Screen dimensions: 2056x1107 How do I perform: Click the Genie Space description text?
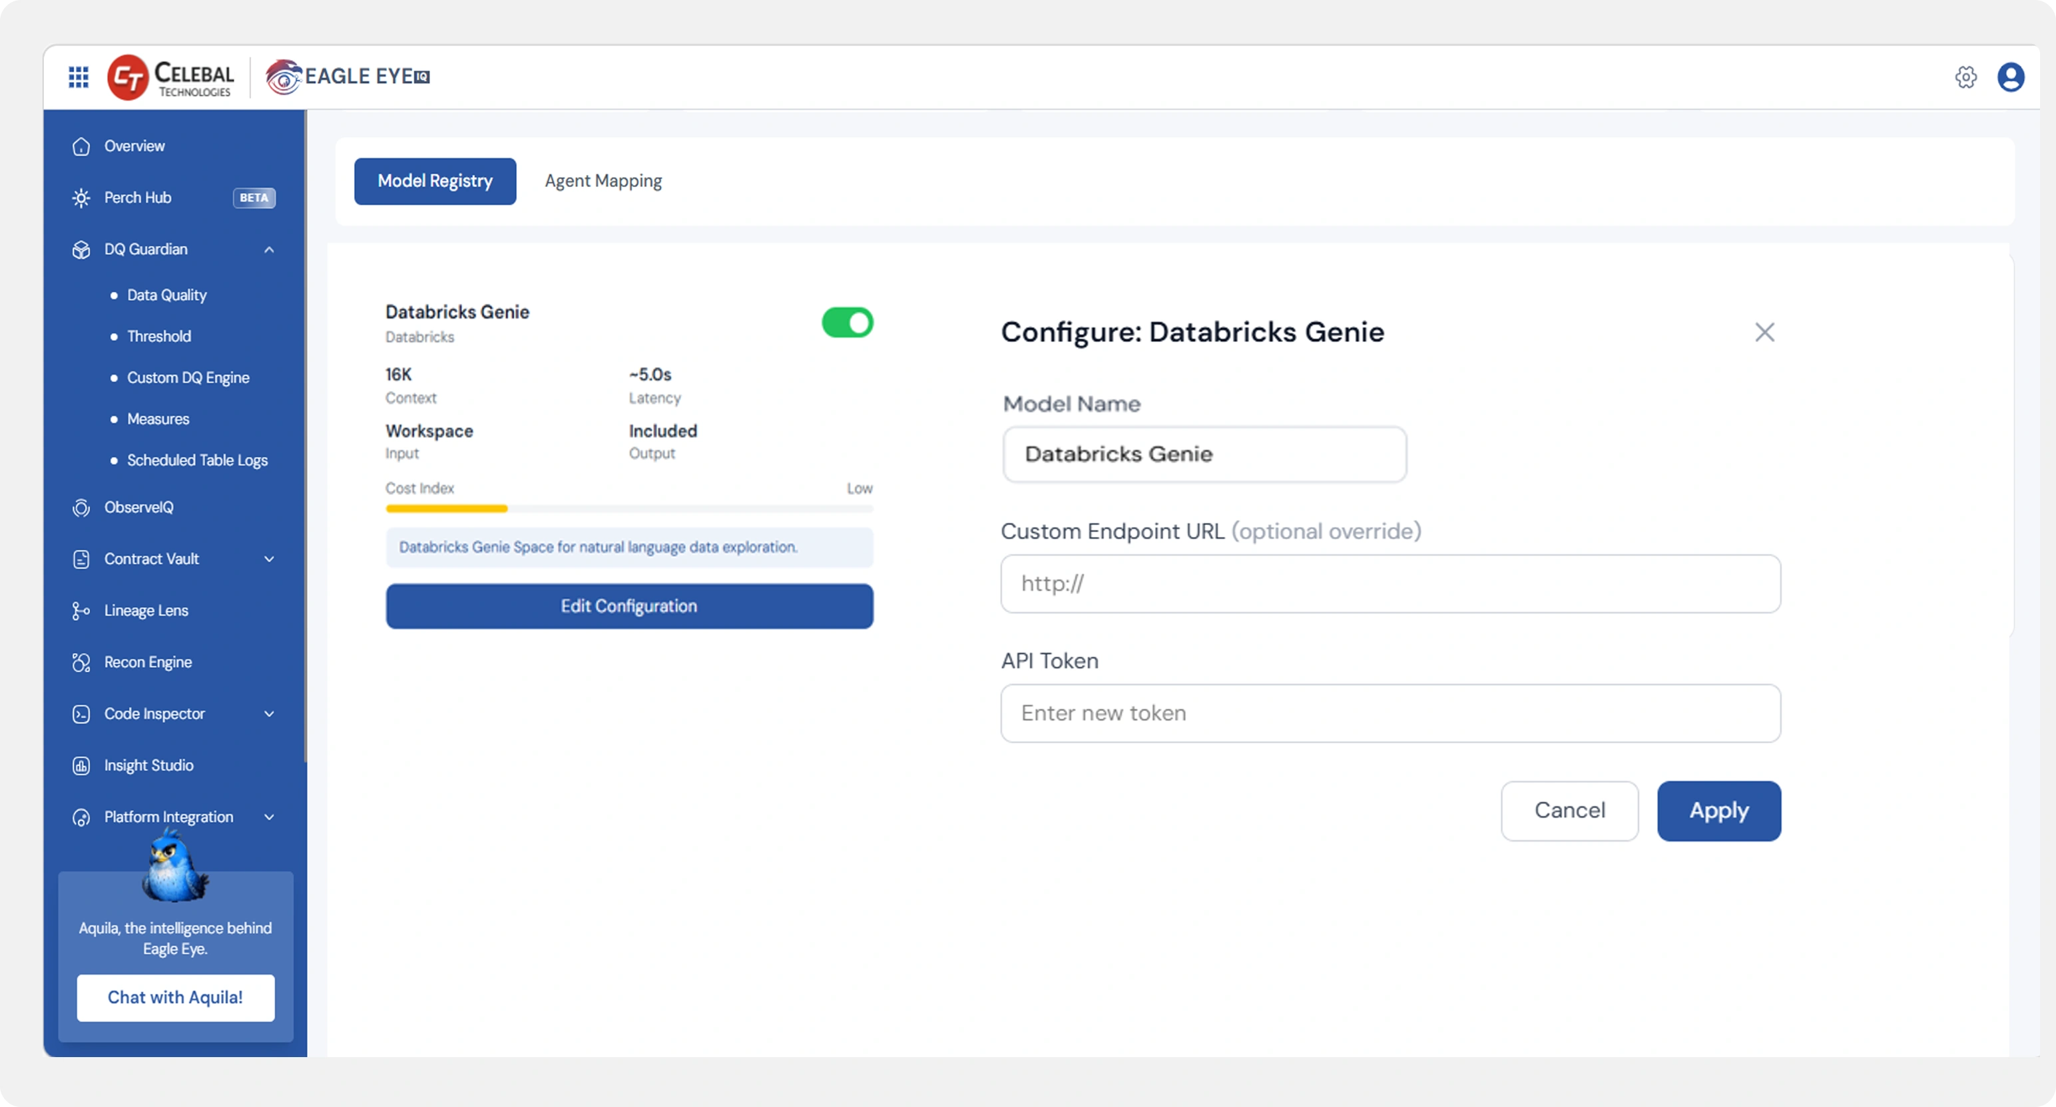[598, 548]
